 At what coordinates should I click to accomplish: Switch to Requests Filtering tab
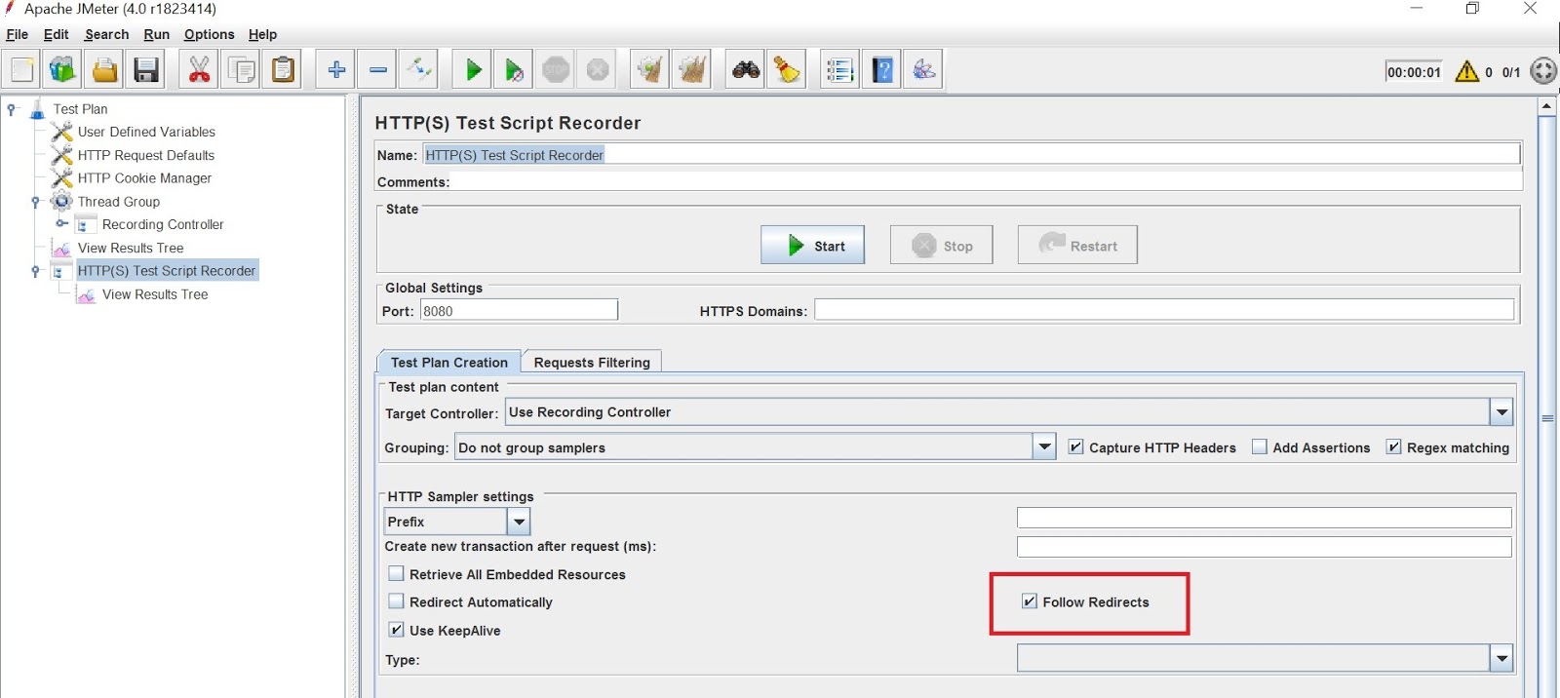click(x=592, y=362)
